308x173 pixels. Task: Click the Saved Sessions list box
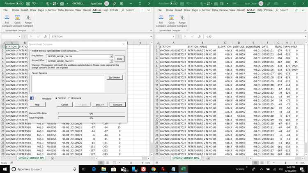pyautogui.click(x=68, y=83)
